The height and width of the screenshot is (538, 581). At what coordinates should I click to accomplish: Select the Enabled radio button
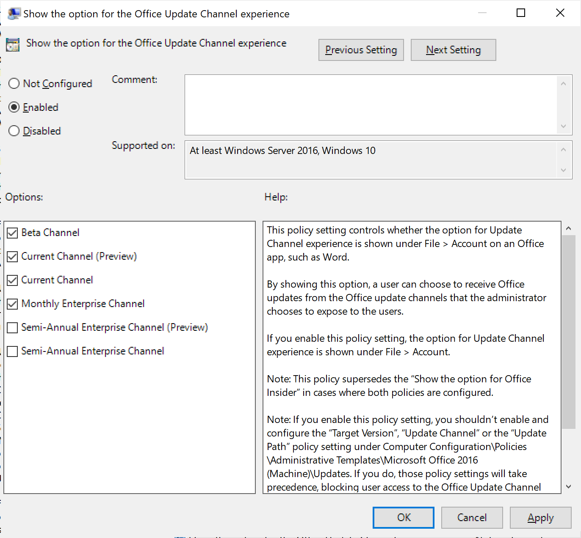tap(14, 107)
